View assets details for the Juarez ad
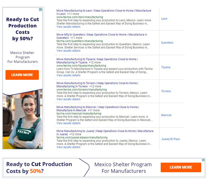This screenshot has width=208, height=184. pos(68,147)
